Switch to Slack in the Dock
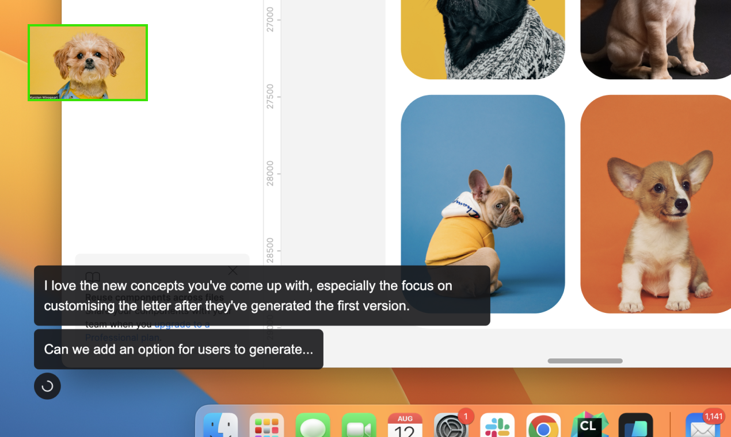The width and height of the screenshot is (731, 437). click(x=497, y=427)
